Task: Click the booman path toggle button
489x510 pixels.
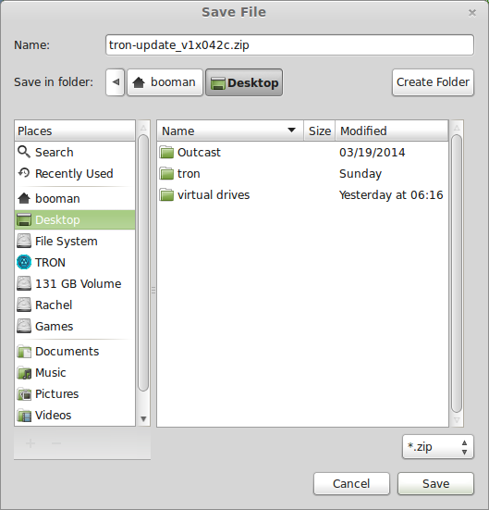Action: [x=165, y=82]
